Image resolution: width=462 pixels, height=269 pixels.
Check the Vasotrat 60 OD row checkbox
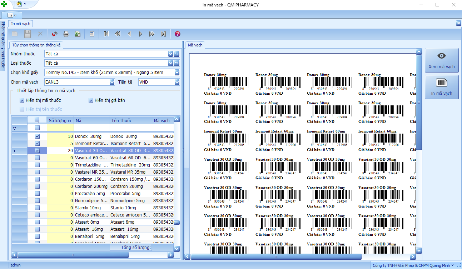point(37,158)
